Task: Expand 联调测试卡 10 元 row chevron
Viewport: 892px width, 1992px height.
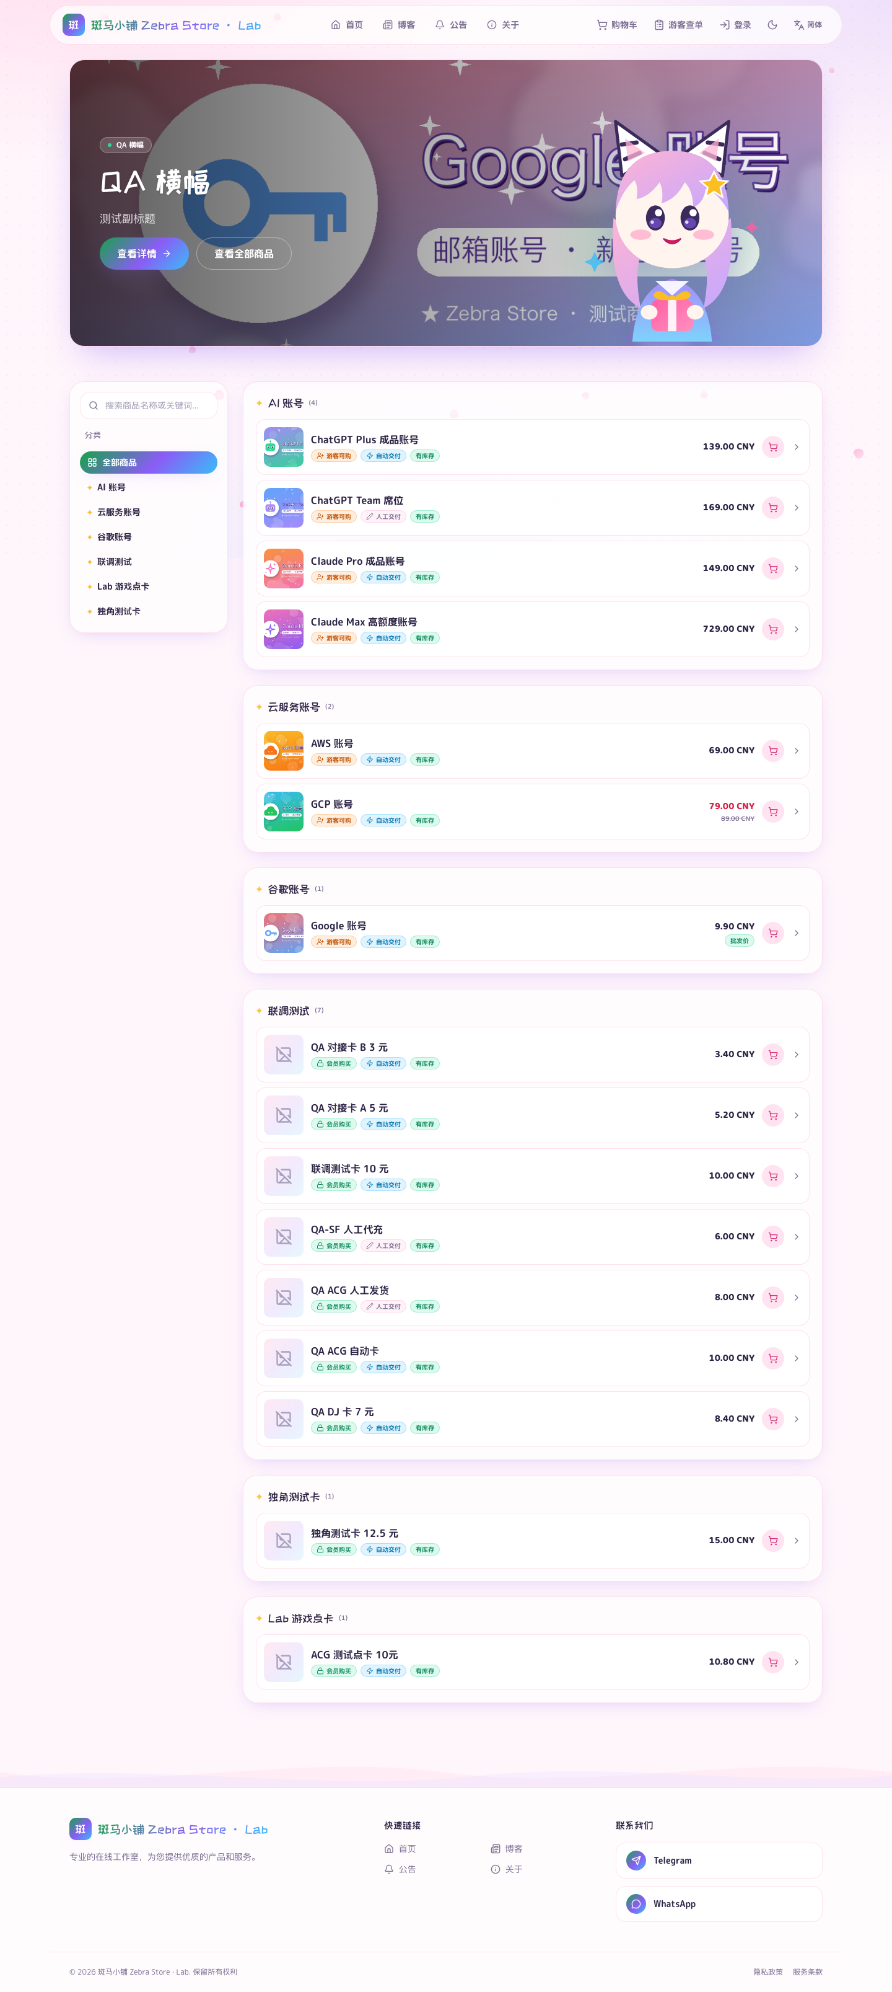Action: (x=796, y=1176)
